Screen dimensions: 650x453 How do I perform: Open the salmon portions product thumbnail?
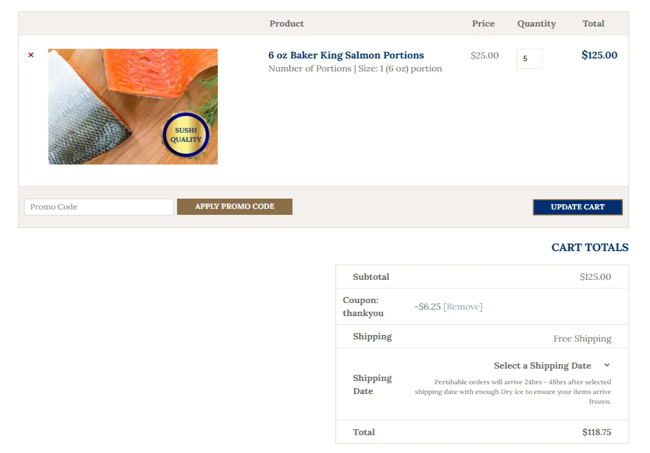pos(133,107)
